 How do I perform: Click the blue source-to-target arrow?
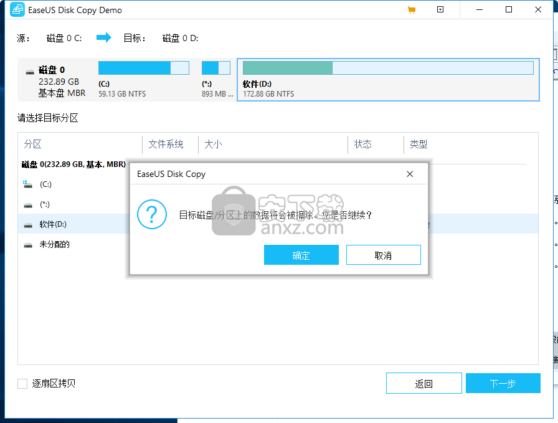pyautogui.click(x=104, y=37)
